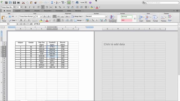Viewport: 180px width, 101px height.
Task: Switch to the Tables tab
Action: tap(27, 11)
